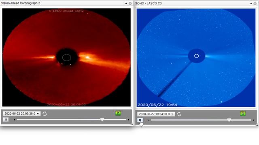Open the 2020-06-22 20:09:35.0 date dropdown
The image size is (259, 145).
(x=21, y=114)
